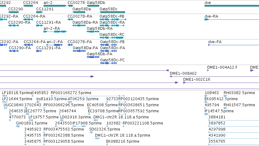Click transcript "CG3264-RA"
This screenshot has height=146, width=259.
tap(34, 16)
